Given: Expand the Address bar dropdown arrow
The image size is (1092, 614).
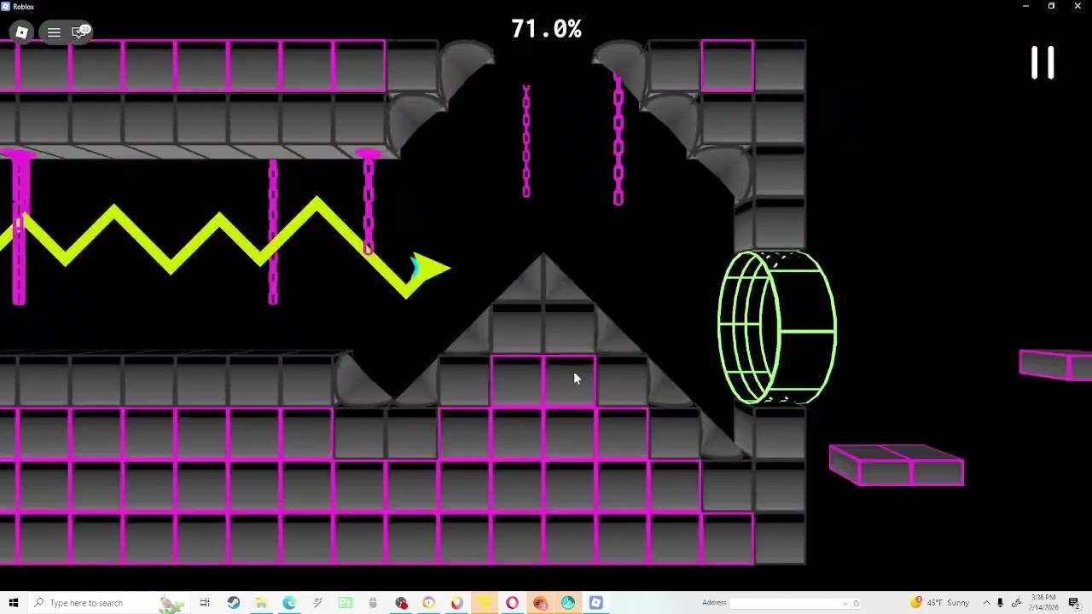Looking at the screenshot, I should click(x=845, y=603).
